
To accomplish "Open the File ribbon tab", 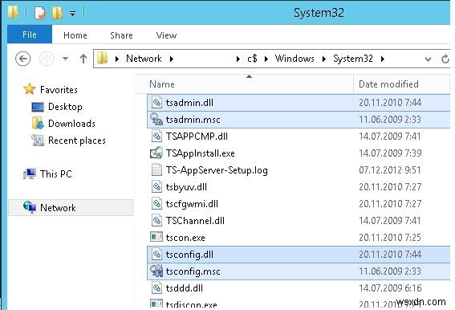I will [x=30, y=35].
